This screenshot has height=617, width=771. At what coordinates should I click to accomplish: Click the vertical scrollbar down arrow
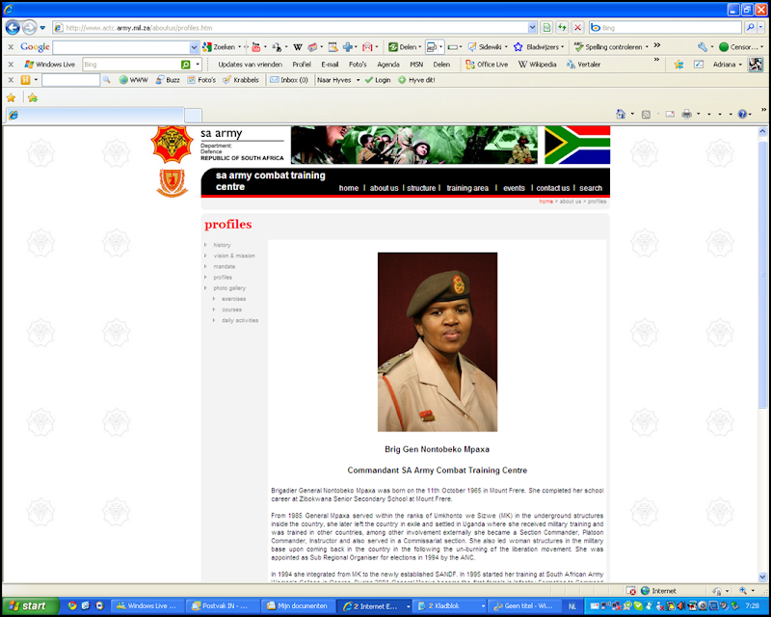click(x=762, y=577)
